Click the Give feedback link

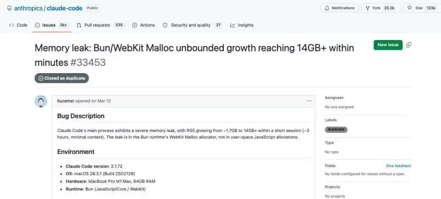point(398,166)
